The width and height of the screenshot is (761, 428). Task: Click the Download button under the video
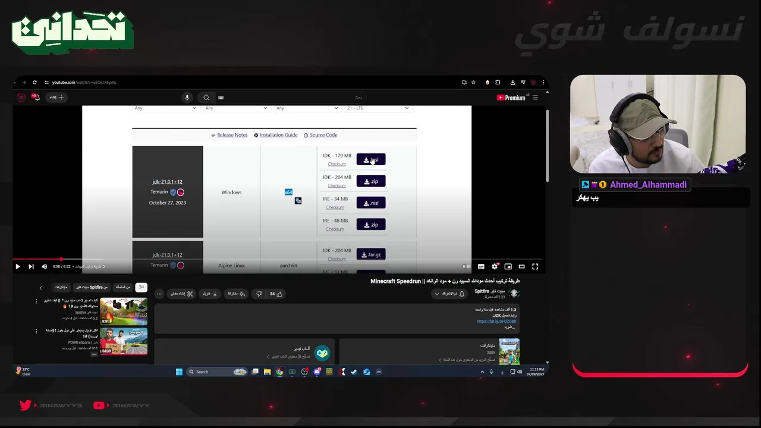pos(210,294)
